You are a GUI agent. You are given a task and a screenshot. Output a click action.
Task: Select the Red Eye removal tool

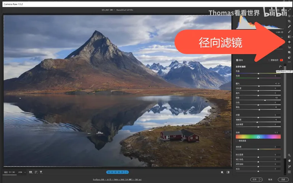(289, 47)
